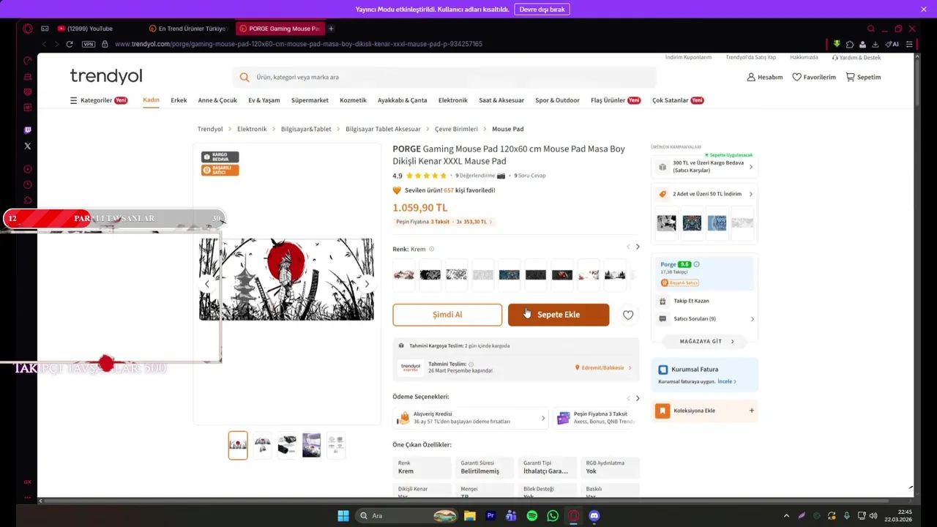This screenshot has height=527, width=937.
Task: Toggle favorite heart next to Sepete Ekle
Action: click(x=628, y=315)
